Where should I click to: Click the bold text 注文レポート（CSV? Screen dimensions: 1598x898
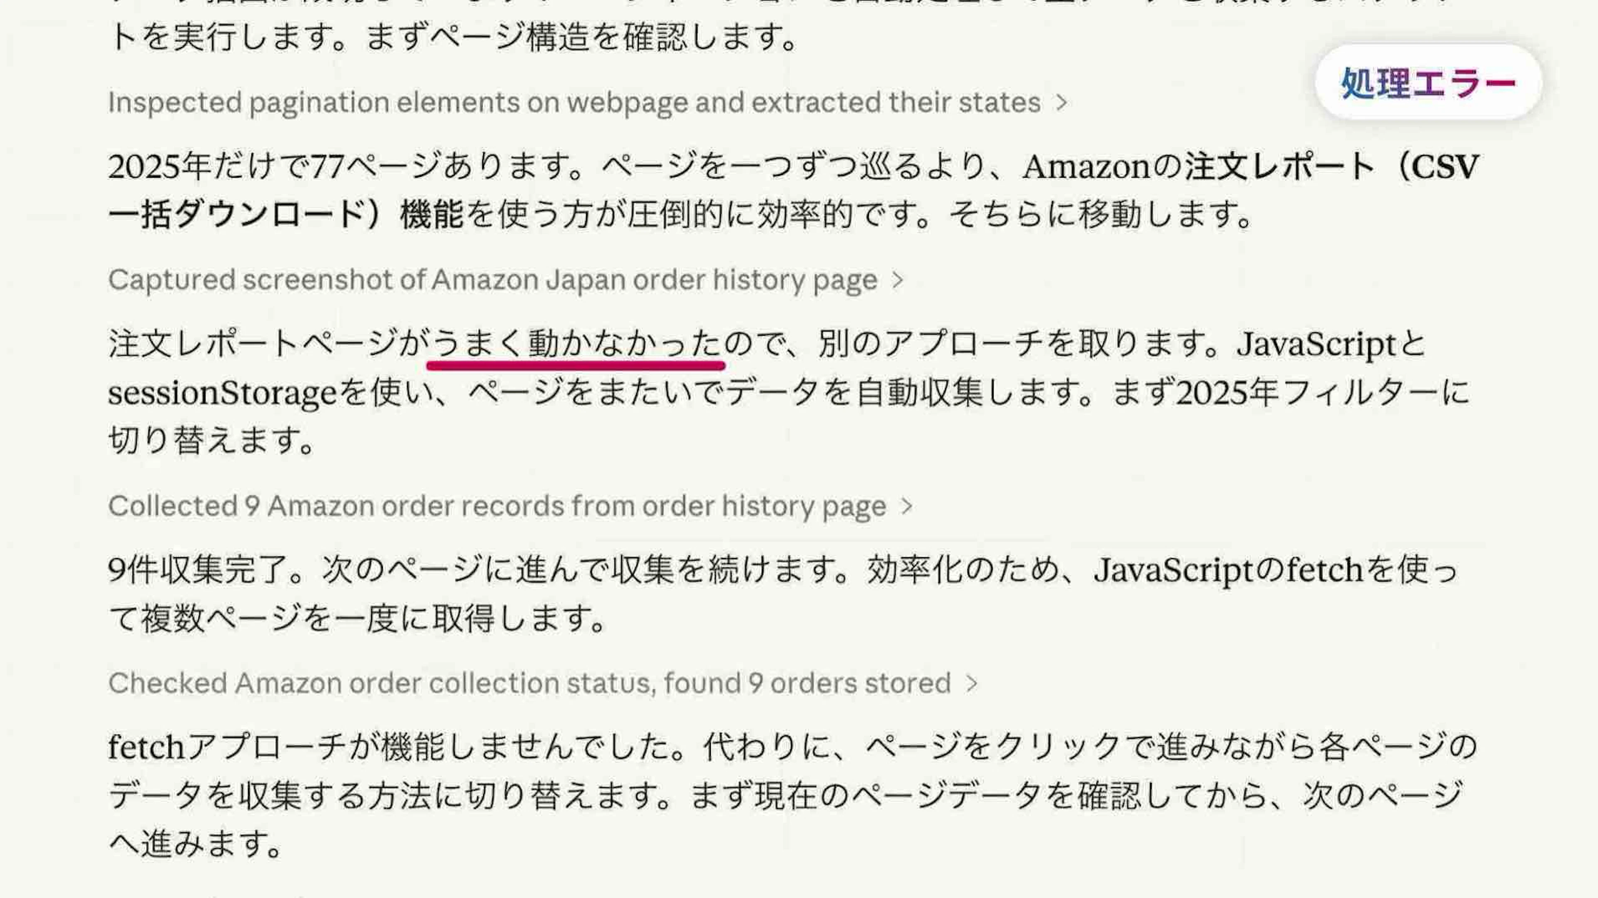pyautogui.click(x=1331, y=167)
